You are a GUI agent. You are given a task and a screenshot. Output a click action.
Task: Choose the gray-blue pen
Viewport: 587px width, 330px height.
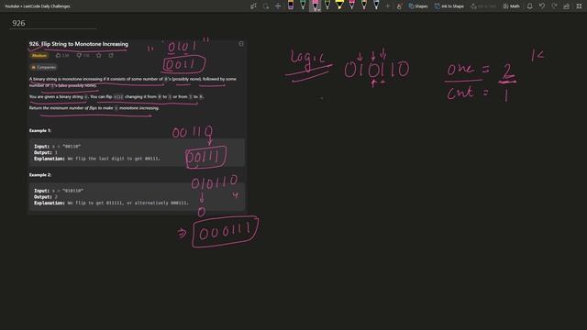376,5
